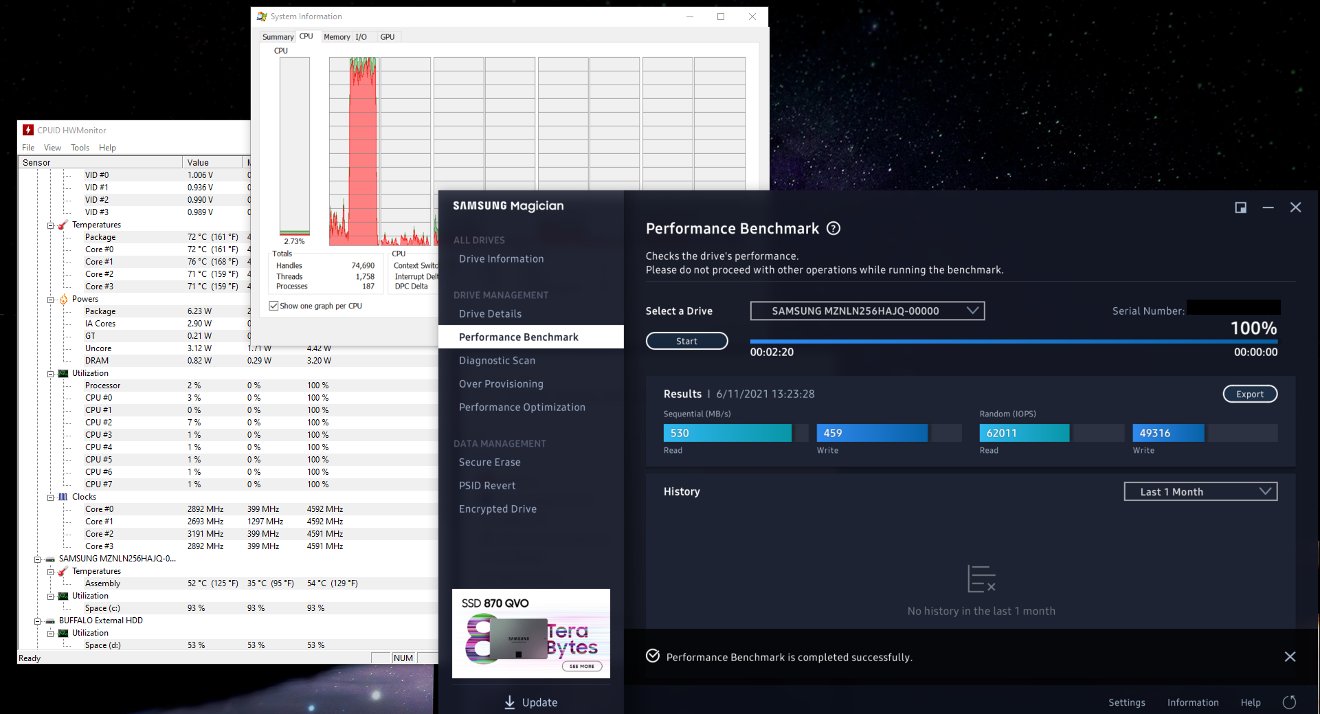The height and width of the screenshot is (714, 1320).
Task: Click the Powers flame icon in HWMonitor
Action: 63,299
